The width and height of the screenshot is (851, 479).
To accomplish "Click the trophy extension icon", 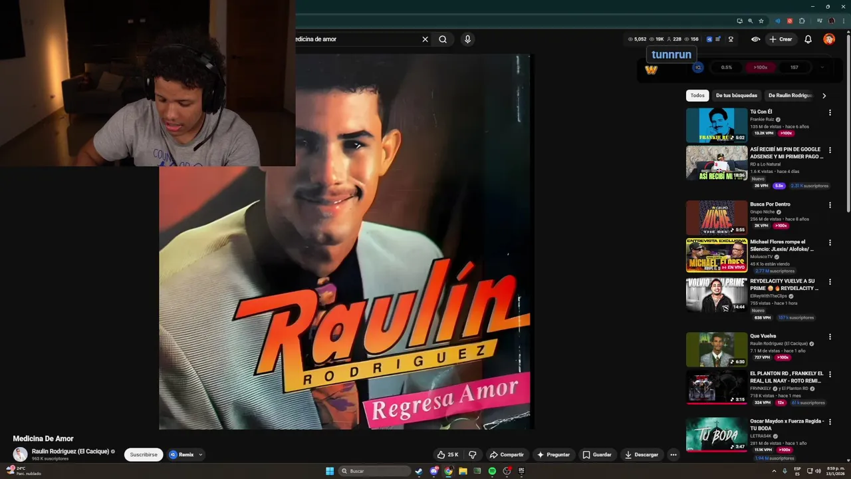I will click(731, 39).
